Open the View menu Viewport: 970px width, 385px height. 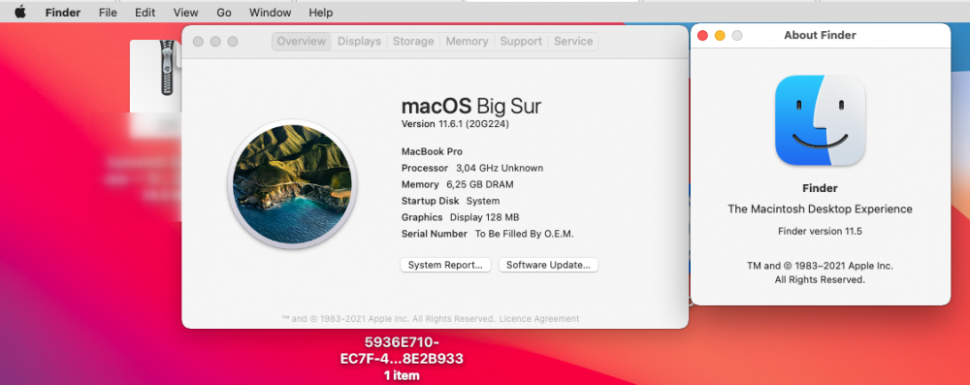(185, 13)
